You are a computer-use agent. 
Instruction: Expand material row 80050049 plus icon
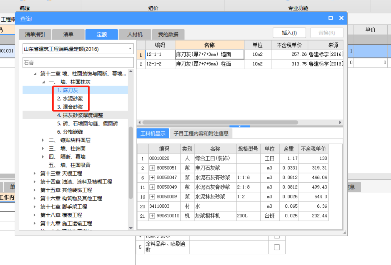(152, 187)
